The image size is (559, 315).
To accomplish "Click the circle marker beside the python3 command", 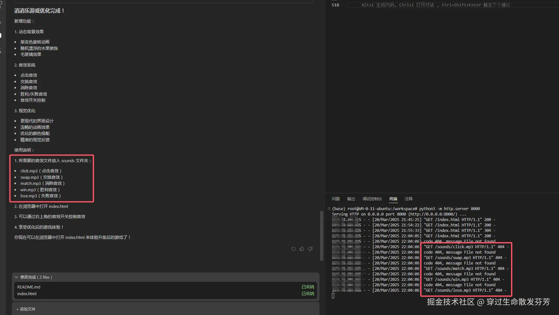I will (329, 209).
